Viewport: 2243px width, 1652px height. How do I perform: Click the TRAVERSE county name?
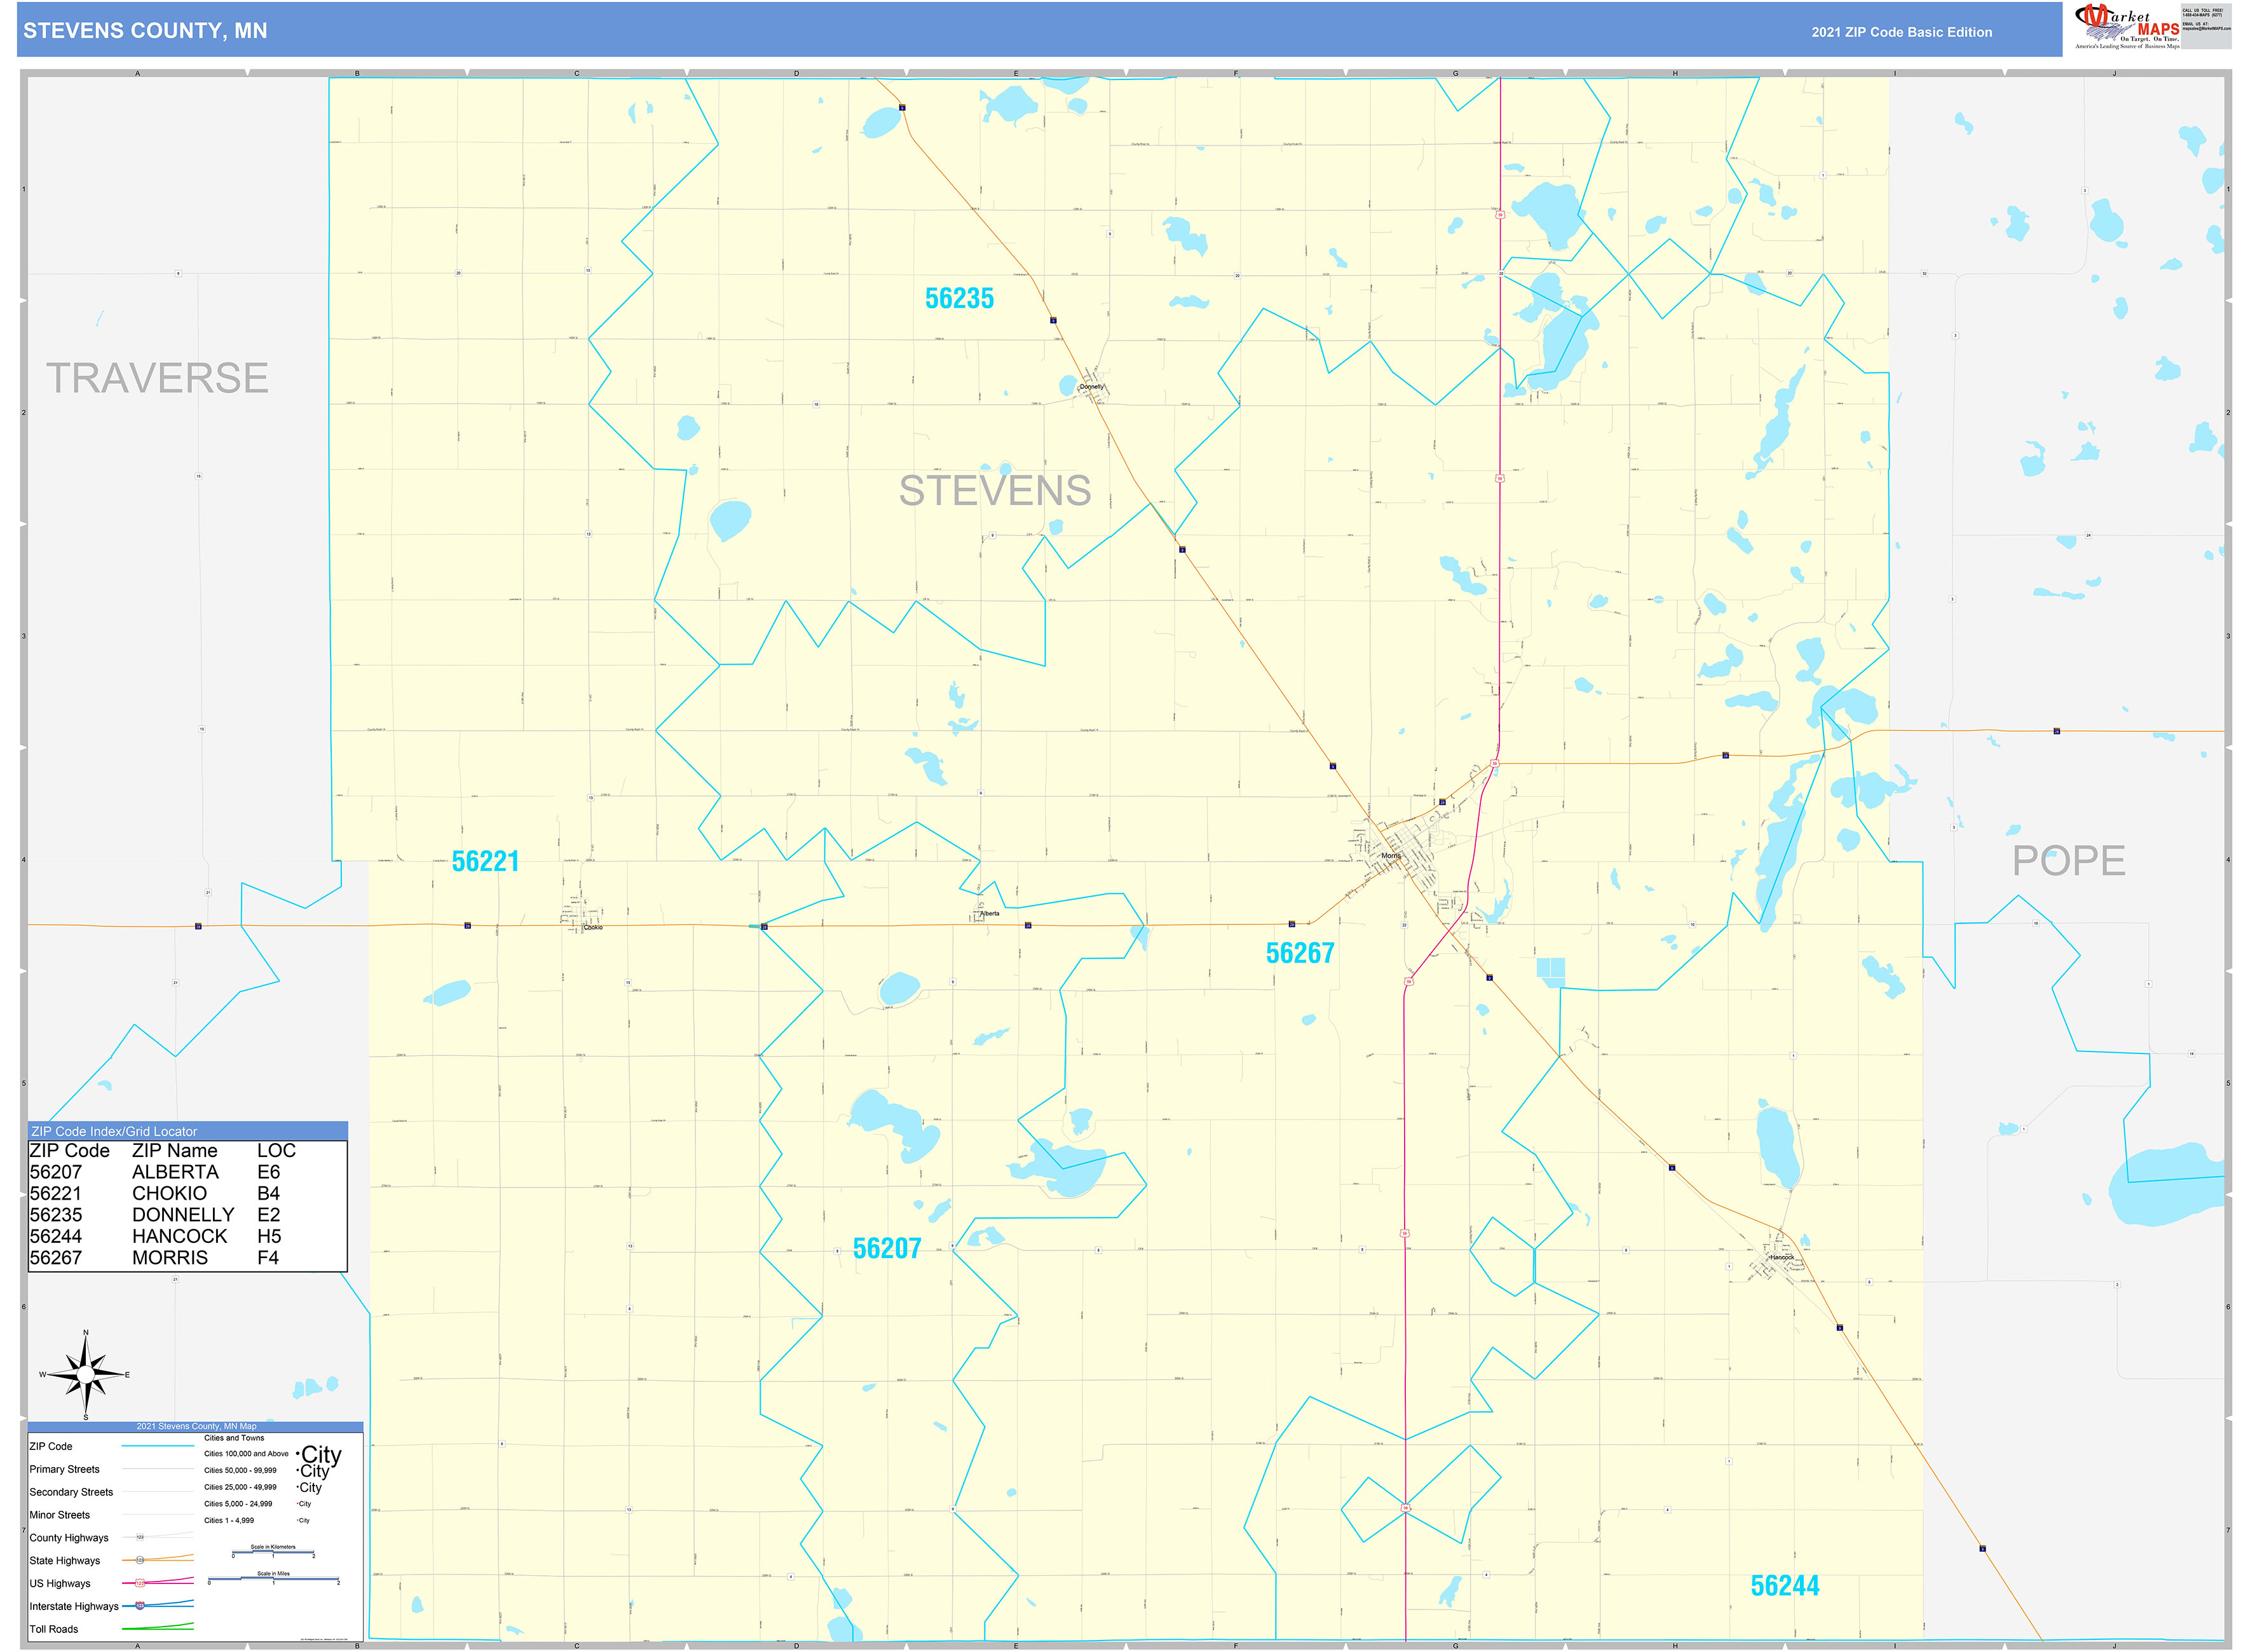click(x=157, y=378)
